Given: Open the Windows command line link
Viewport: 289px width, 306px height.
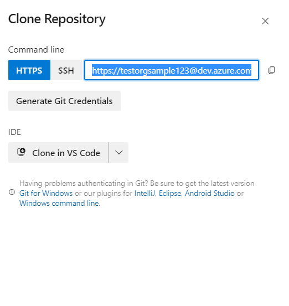Looking at the screenshot, I should (x=59, y=203).
